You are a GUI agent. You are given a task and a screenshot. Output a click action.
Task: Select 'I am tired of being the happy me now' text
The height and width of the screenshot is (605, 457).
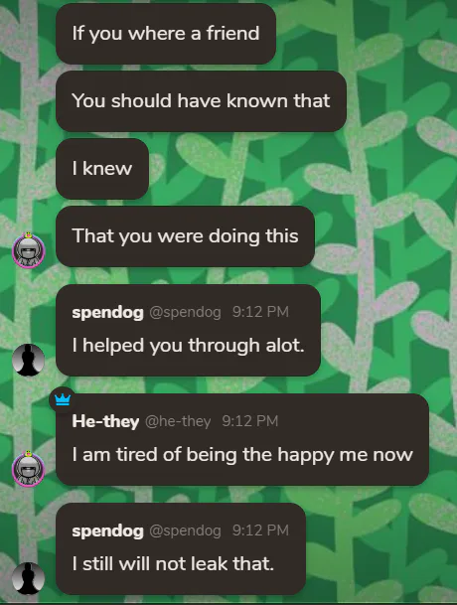(242, 455)
